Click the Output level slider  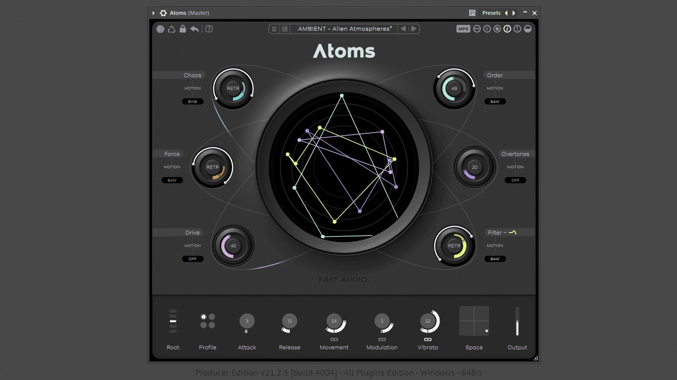coord(517,321)
